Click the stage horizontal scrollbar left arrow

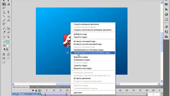click(13, 84)
